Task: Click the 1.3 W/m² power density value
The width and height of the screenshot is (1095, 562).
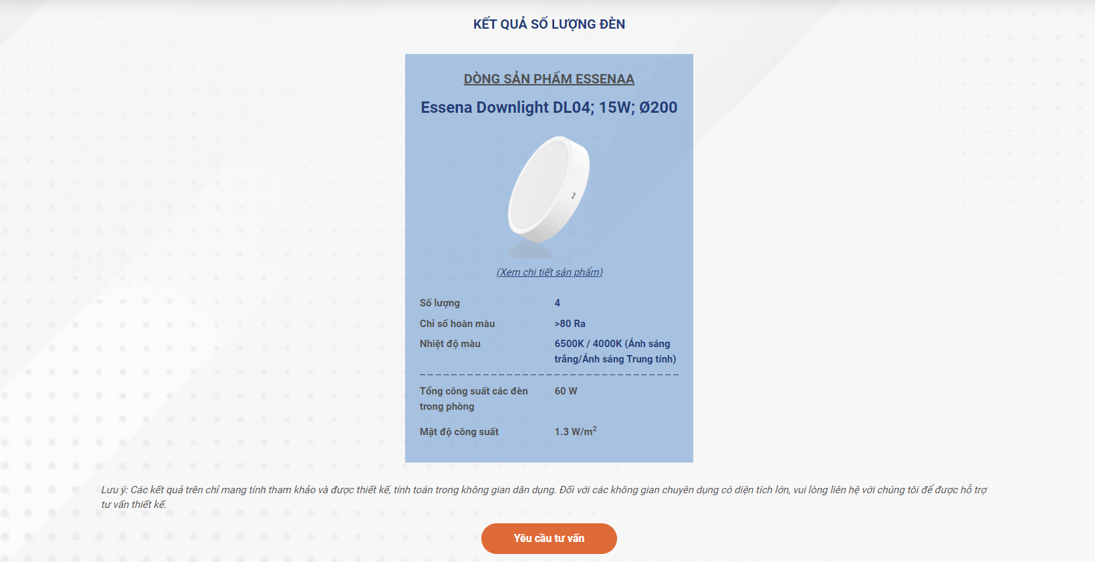Action: point(575,432)
